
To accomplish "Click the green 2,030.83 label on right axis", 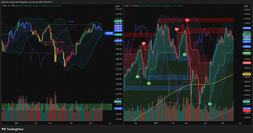I will tap(247, 35).
